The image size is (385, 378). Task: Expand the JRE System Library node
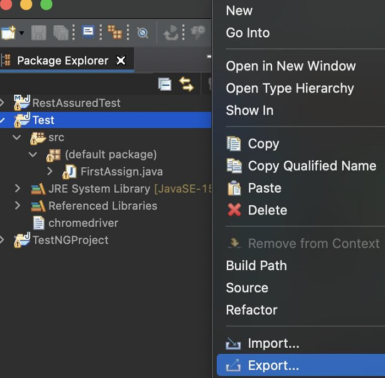pos(18,189)
